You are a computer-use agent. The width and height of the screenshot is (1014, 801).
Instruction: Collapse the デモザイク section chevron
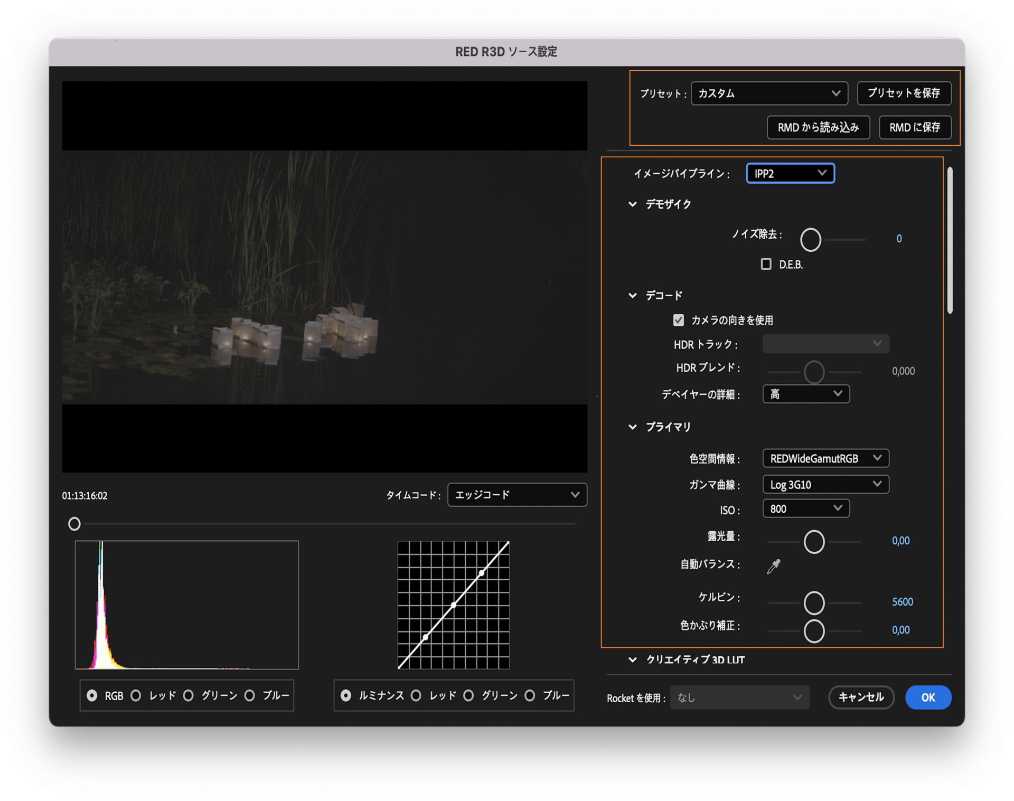(632, 204)
